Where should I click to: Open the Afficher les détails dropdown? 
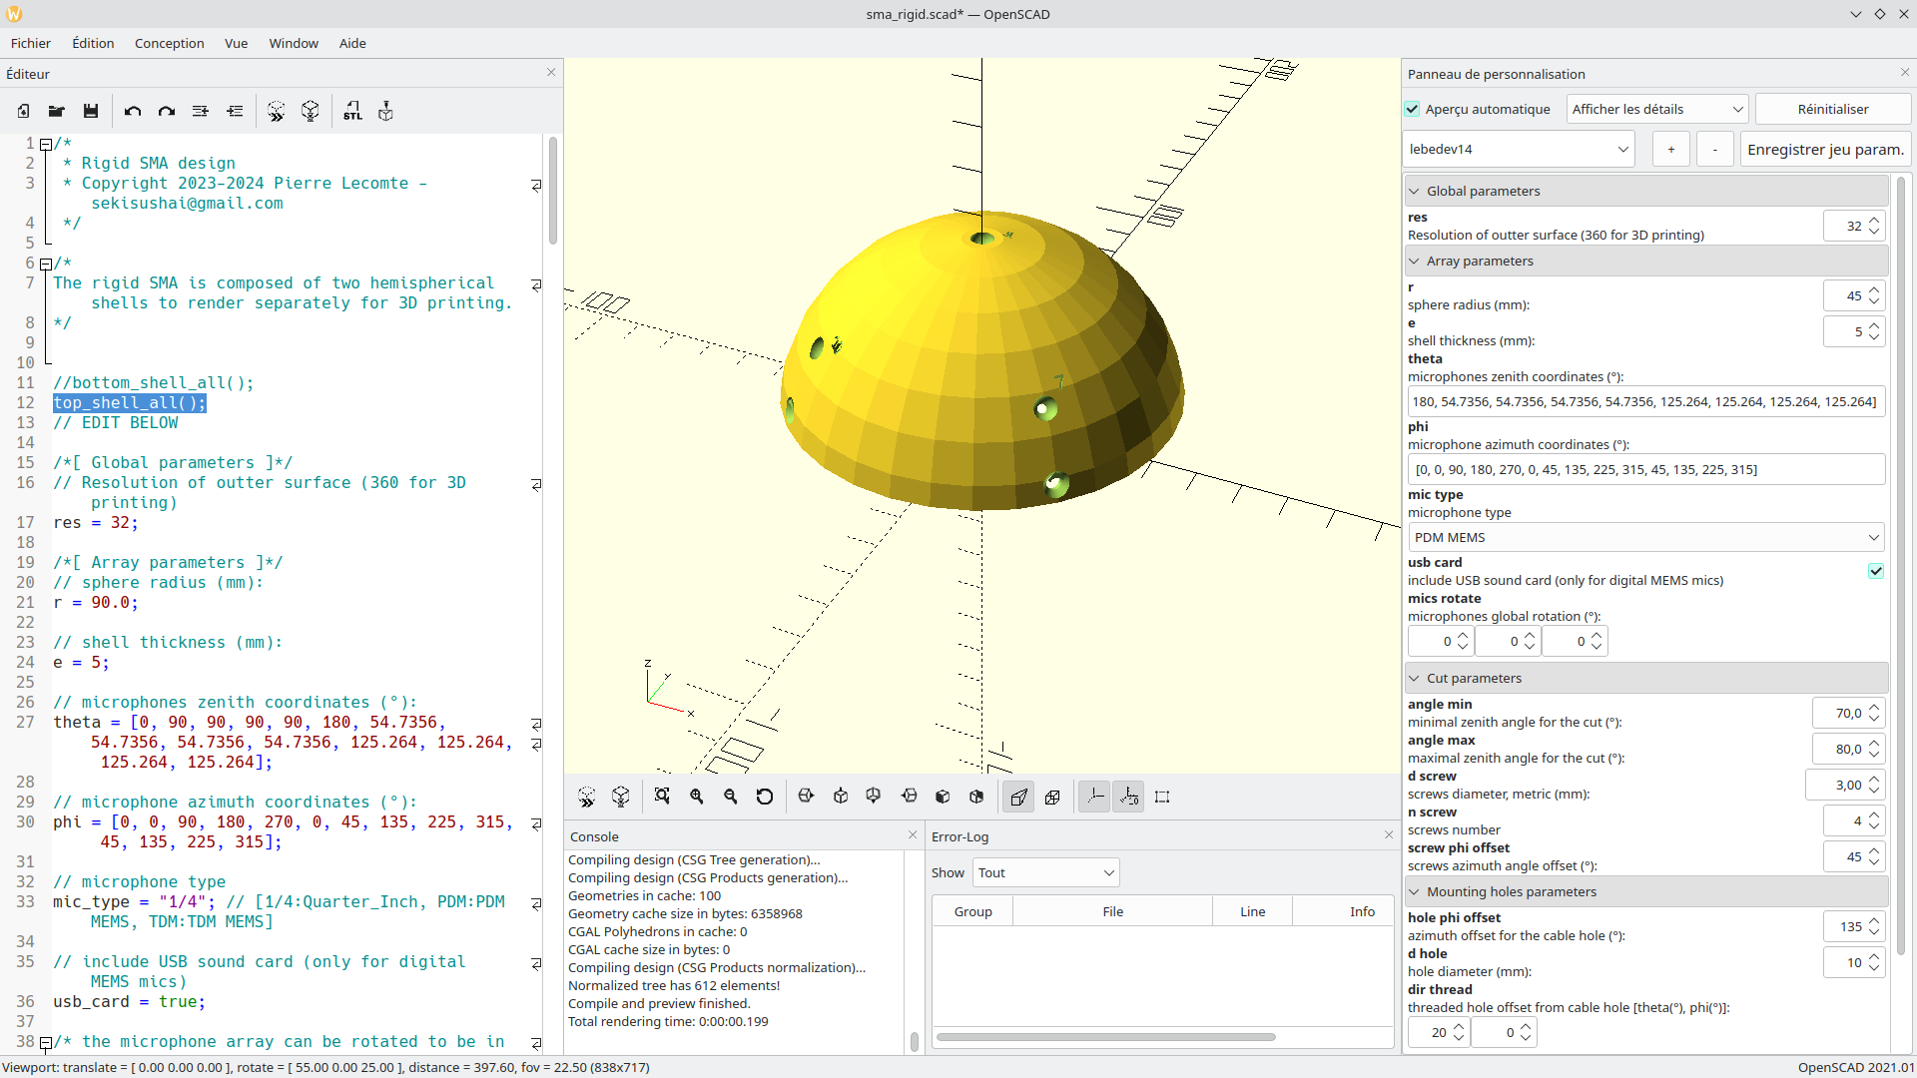point(1657,109)
